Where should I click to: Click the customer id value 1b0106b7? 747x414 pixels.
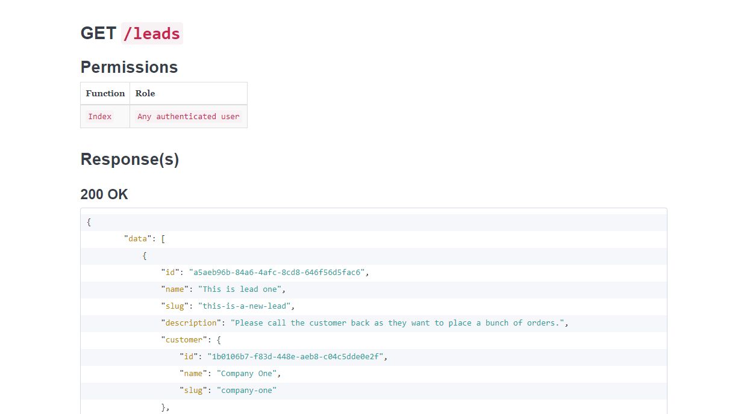(x=295, y=357)
